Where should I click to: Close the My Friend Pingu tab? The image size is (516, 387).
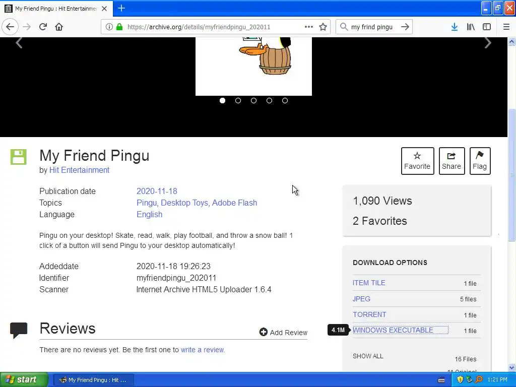pos(104,9)
